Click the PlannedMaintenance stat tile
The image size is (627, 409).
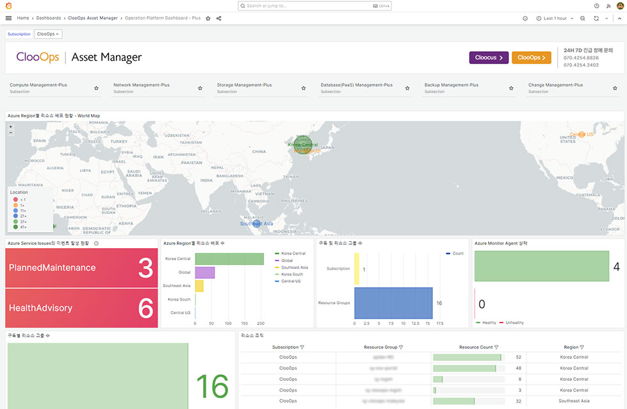[x=81, y=268]
